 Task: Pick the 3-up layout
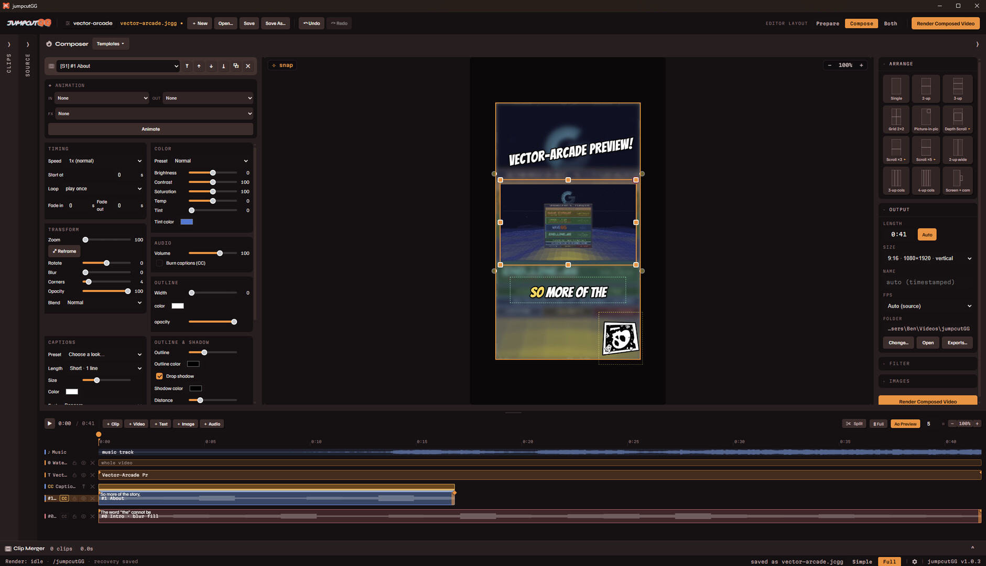(958, 89)
